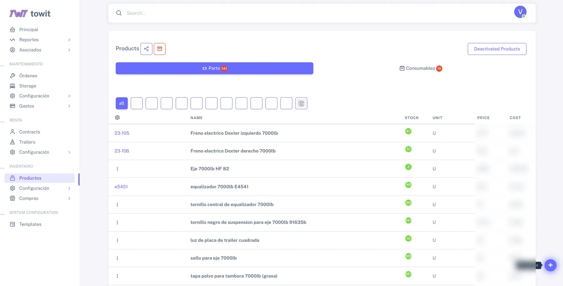Go to Storage in the sidebar
This screenshot has width=563, height=286.
point(27,86)
